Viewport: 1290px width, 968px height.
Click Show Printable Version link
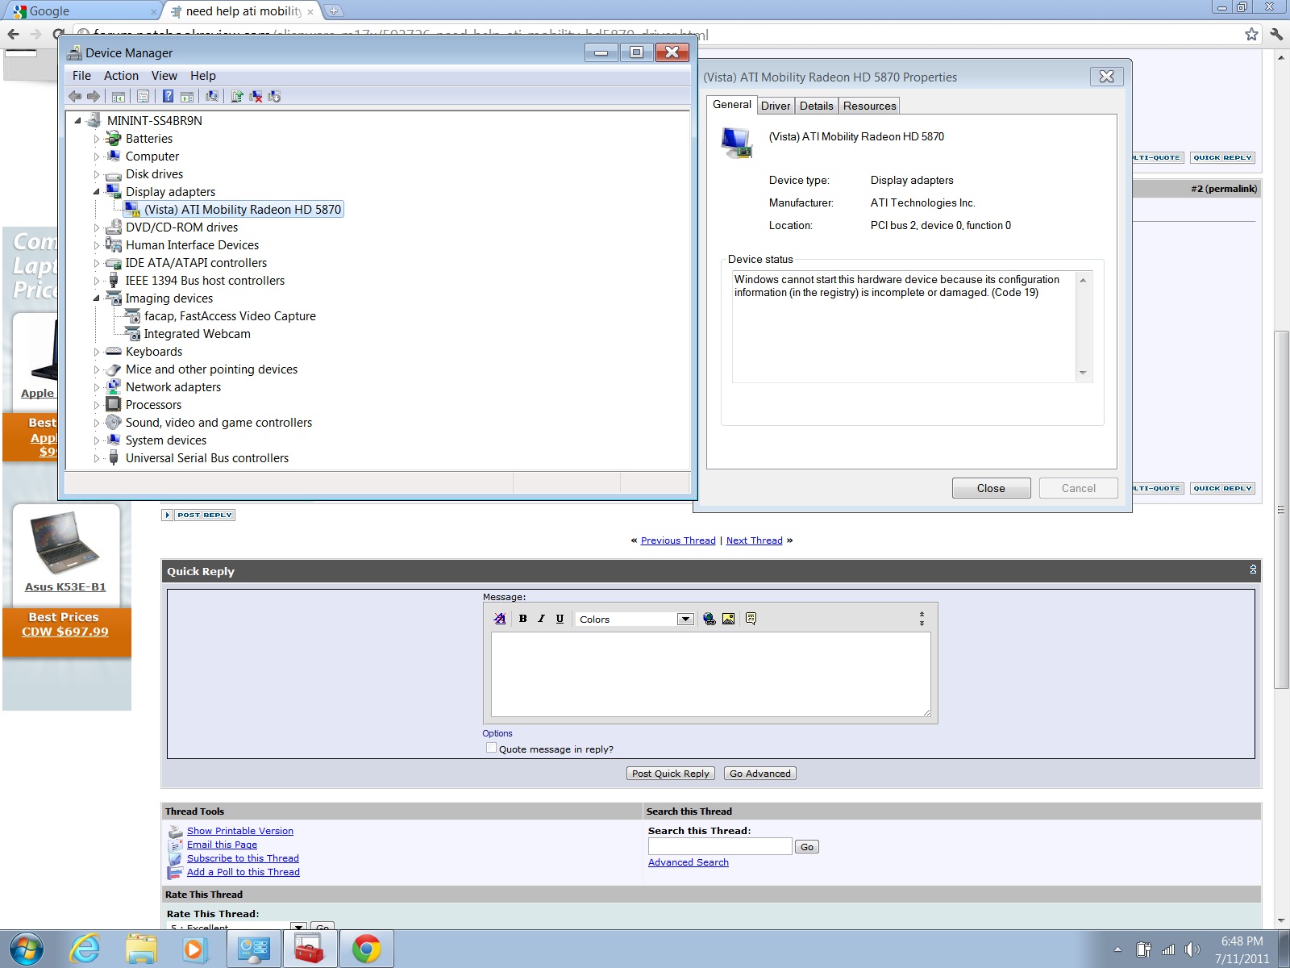coord(240,831)
